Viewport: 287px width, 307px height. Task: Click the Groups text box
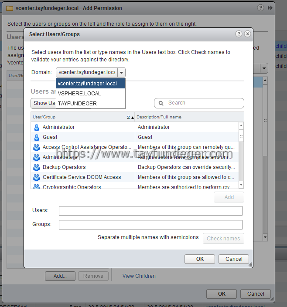pos(150,225)
